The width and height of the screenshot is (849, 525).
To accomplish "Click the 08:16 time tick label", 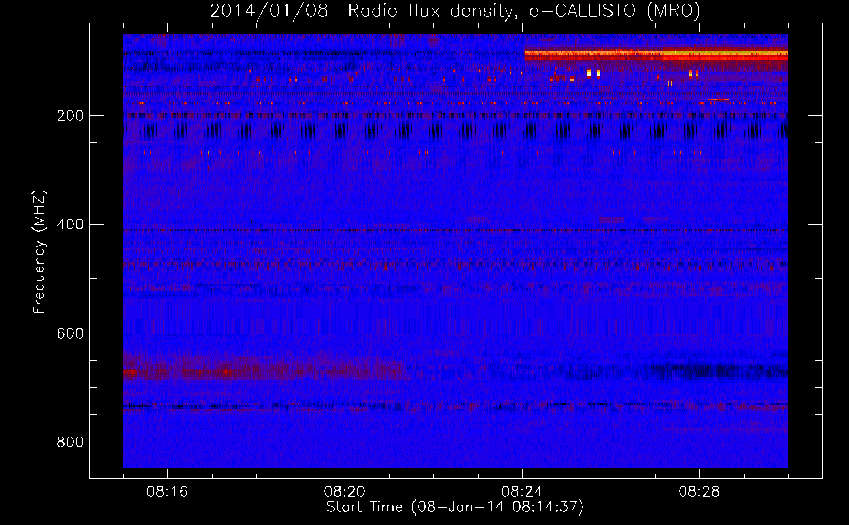I will (167, 492).
